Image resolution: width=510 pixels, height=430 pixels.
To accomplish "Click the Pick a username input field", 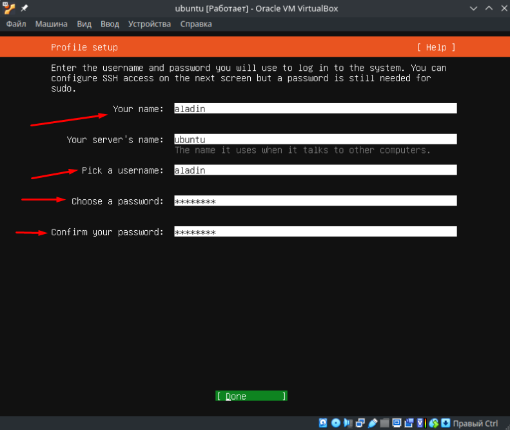I will coord(315,170).
